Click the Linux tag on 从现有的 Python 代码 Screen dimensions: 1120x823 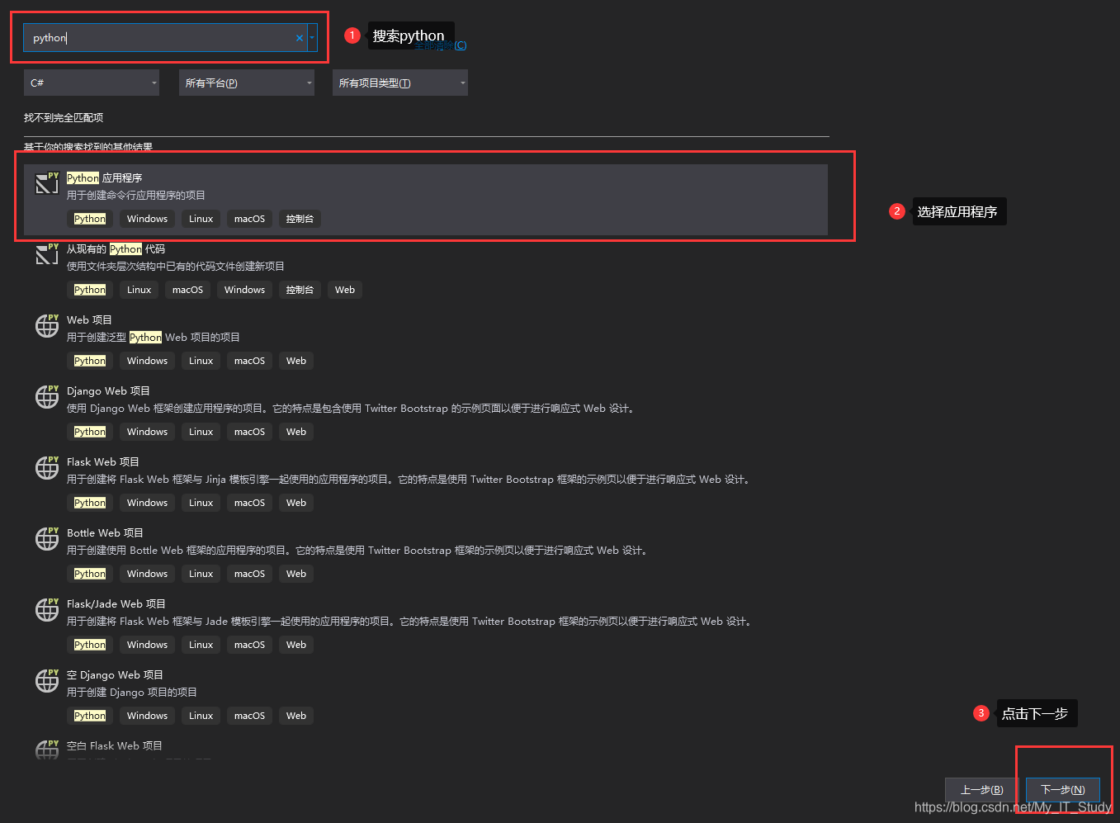click(x=139, y=290)
